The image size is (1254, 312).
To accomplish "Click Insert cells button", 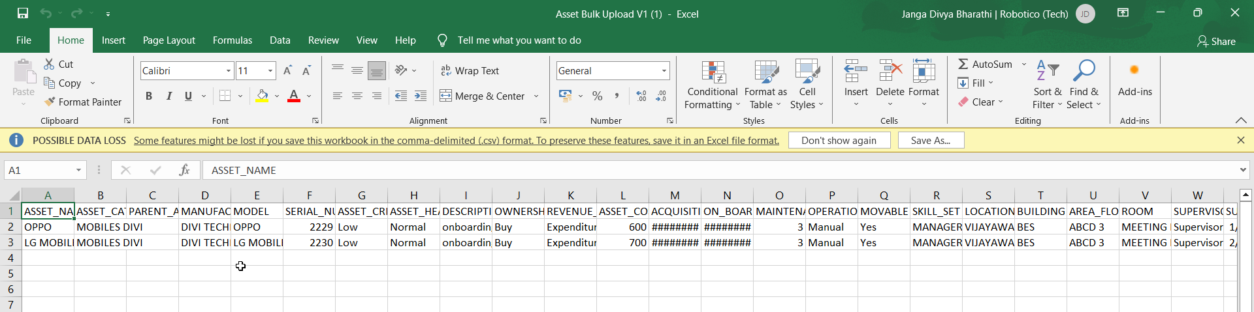I will pos(856,85).
